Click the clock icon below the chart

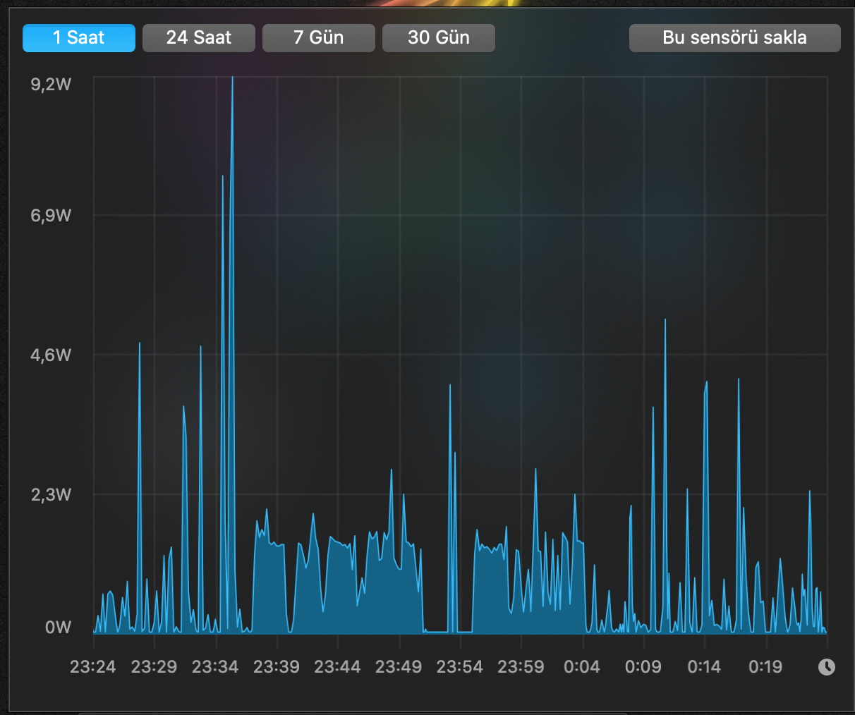[x=825, y=666]
